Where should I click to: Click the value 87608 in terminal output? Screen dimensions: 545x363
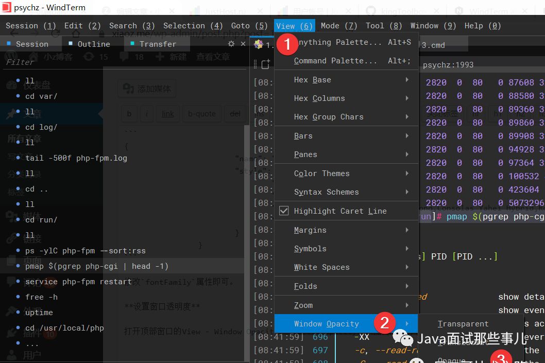click(x=521, y=82)
